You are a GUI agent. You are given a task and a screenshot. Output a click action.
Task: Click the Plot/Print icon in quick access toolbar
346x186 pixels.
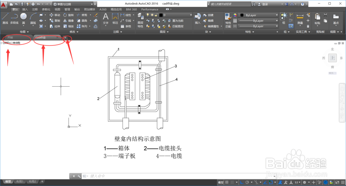pyautogui.click(x=33, y=4)
